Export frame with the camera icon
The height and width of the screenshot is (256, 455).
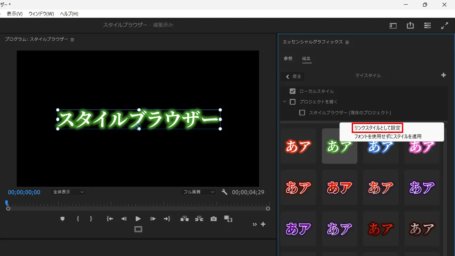coord(214,219)
